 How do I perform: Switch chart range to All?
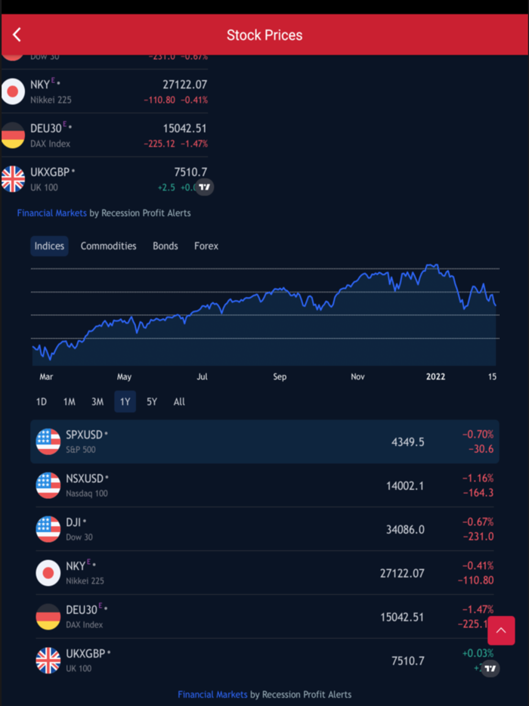coord(179,401)
